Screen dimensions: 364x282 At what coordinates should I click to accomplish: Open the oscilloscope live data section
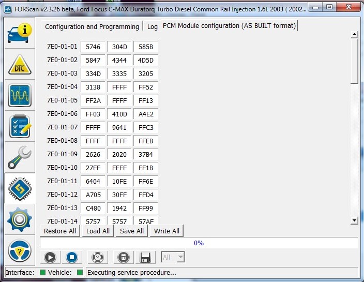coord(20,95)
